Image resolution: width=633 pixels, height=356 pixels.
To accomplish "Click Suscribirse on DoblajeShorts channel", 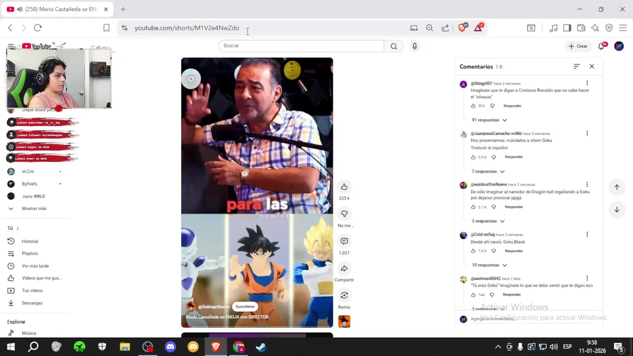I will pos(245,307).
